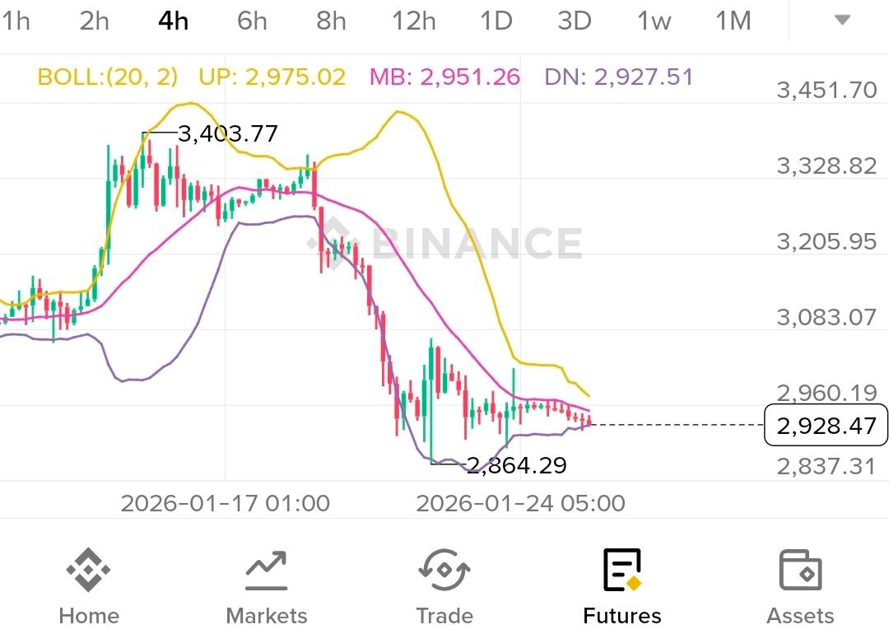Expand more timeframe options dropdown arrow

(841, 21)
